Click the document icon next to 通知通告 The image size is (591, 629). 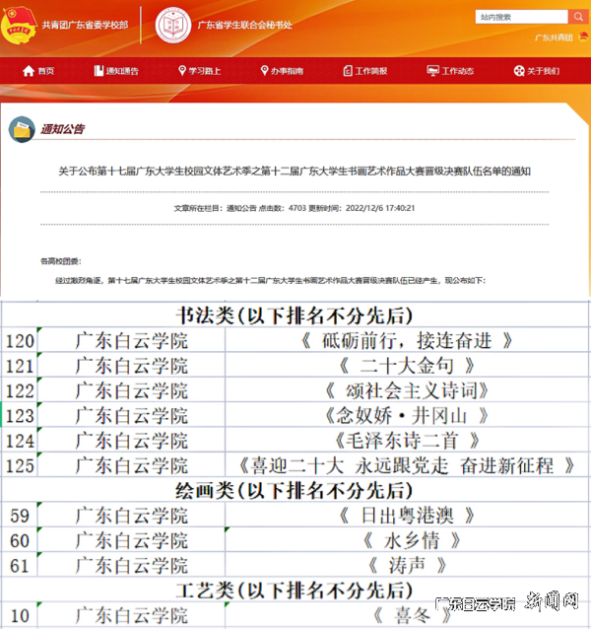[98, 71]
